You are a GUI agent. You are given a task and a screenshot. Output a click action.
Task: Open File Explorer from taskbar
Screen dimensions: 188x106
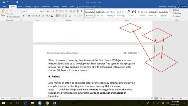pyautogui.click(x=32, y=103)
